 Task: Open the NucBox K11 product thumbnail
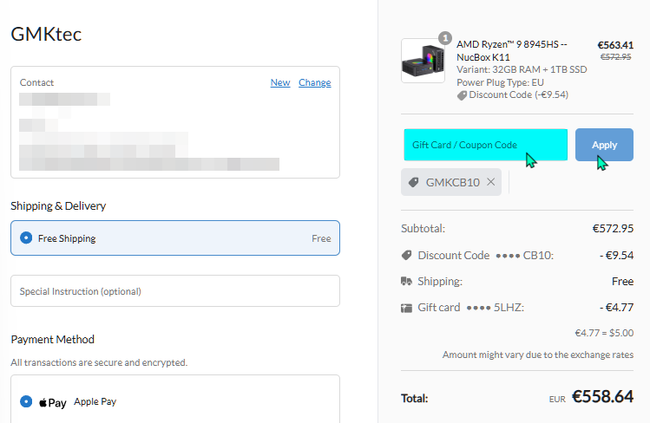coord(423,61)
